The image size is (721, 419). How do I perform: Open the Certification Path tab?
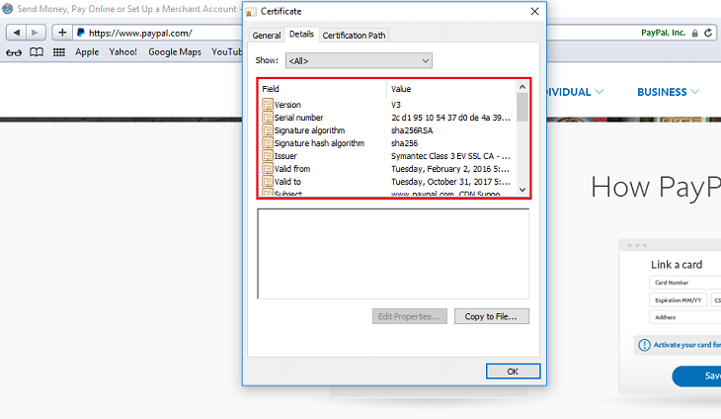pos(354,36)
